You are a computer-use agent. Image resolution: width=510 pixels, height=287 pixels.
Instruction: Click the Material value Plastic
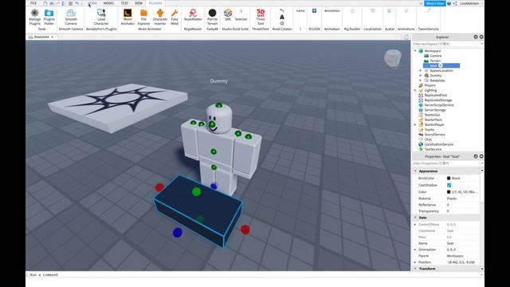click(x=452, y=199)
